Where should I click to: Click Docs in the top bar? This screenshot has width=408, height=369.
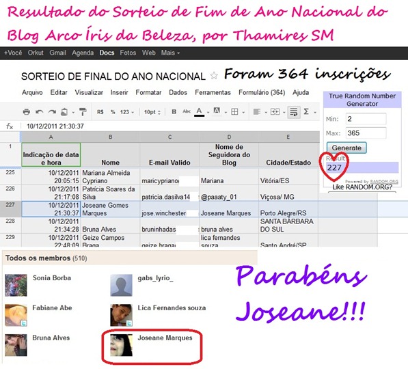[107, 53]
